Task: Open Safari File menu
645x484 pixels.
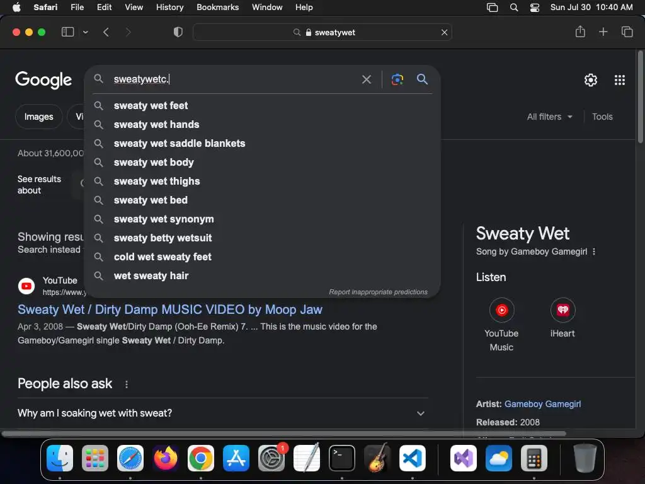Action: (x=77, y=8)
